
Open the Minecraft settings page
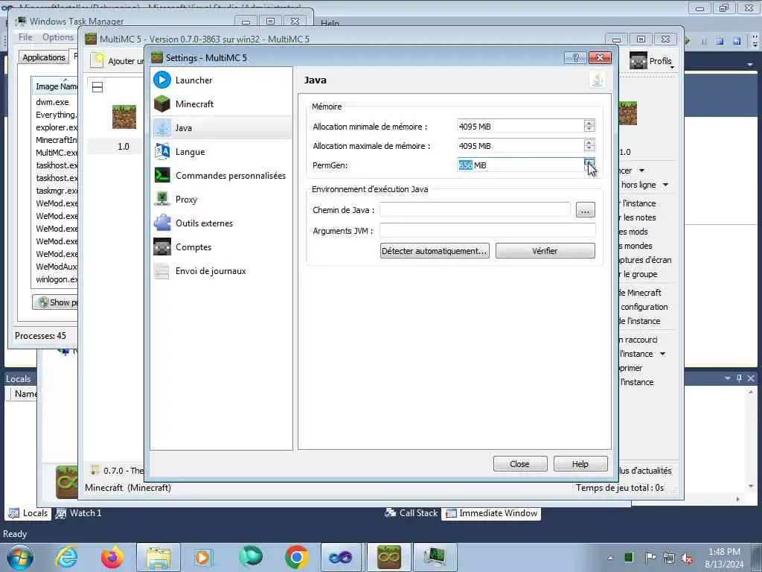pyautogui.click(x=222, y=104)
